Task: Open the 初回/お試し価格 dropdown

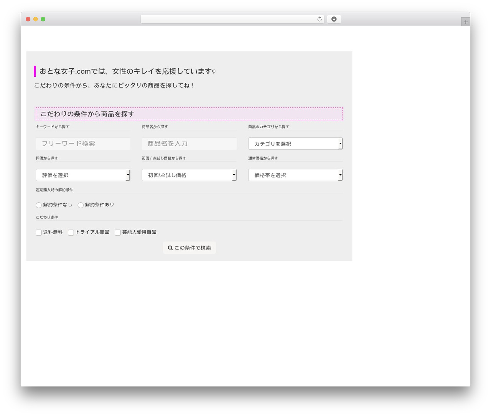Action: pyautogui.click(x=189, y=175)
